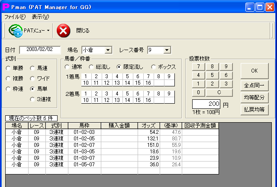Screen dimensions: 277x187
Task: Open the PAT menu phone icon
Action: [x=16, y=31]
